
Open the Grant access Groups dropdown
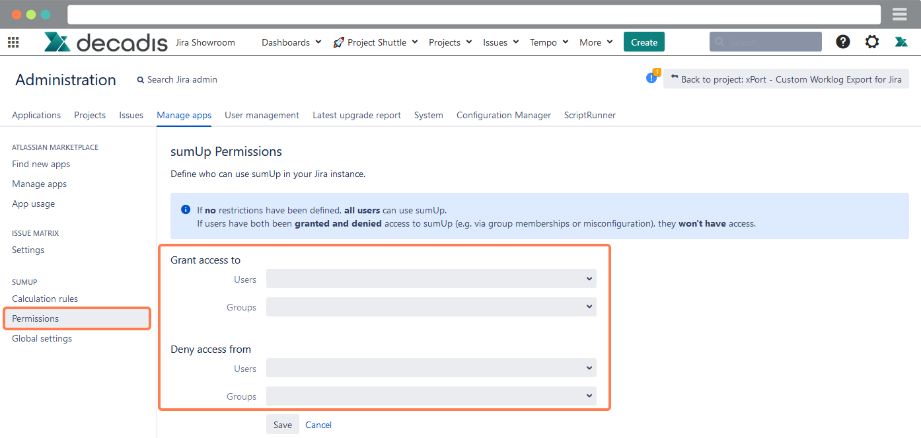(430, 307)
